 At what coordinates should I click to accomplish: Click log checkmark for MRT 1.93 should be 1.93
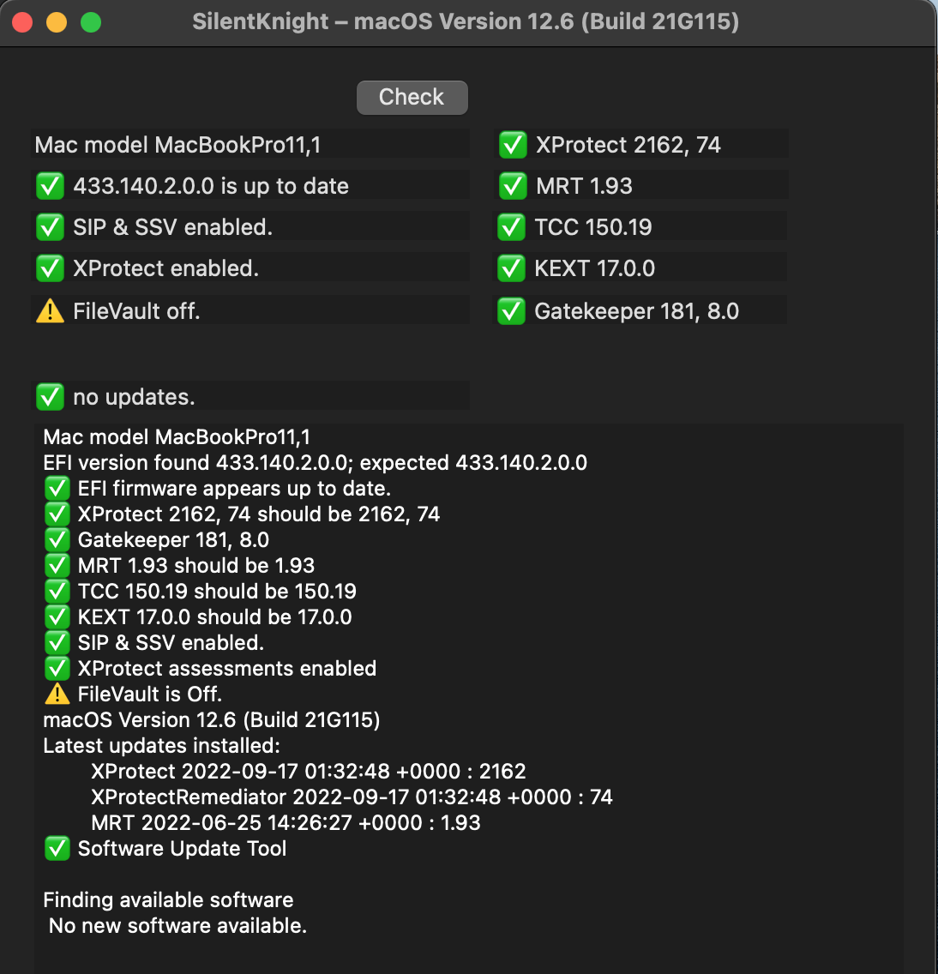coord(57,565)
